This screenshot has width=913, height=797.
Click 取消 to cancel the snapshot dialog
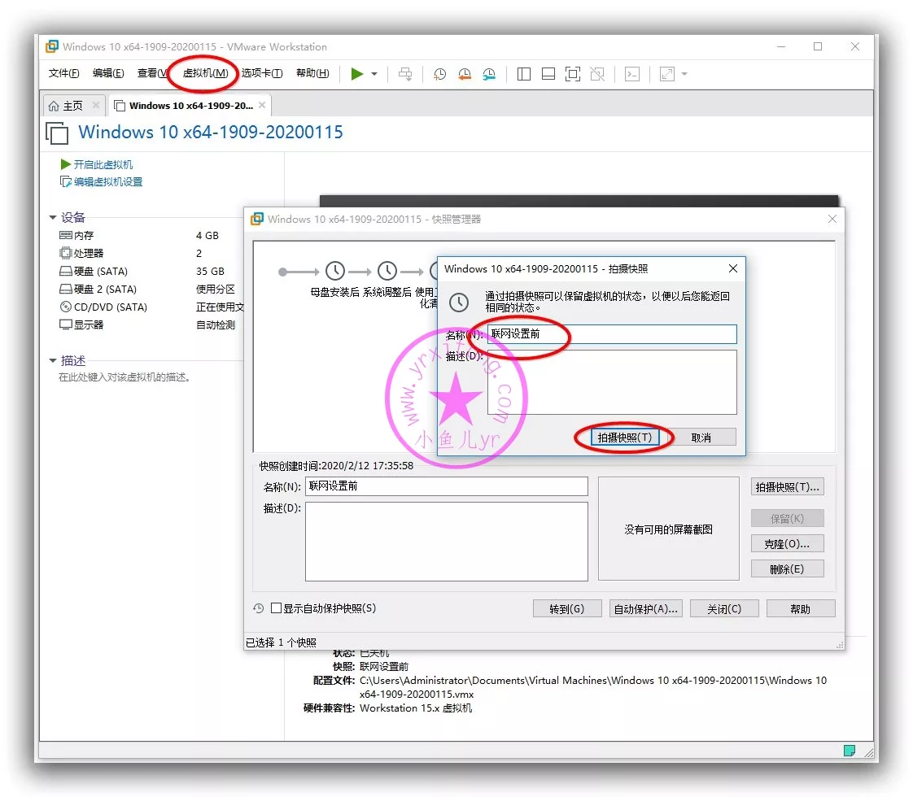point(701,438)
